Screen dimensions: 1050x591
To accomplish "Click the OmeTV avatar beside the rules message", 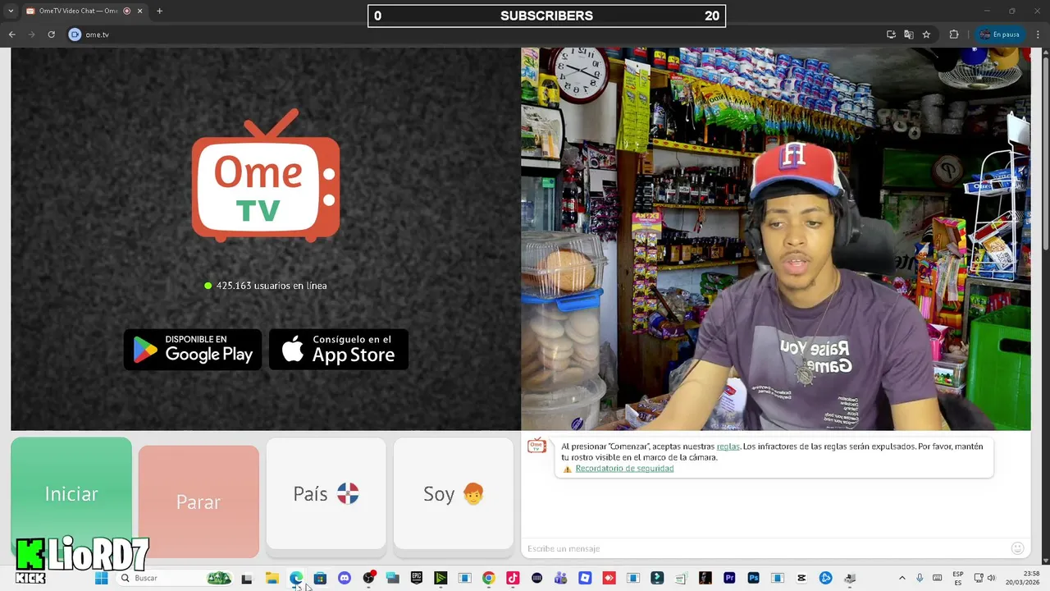I will coord(536,446).
